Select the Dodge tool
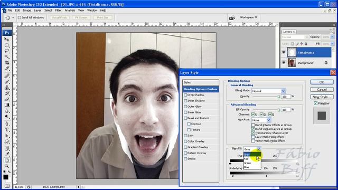Image resolution: width=338 pixels, height=190 pixels. (7, 117)
